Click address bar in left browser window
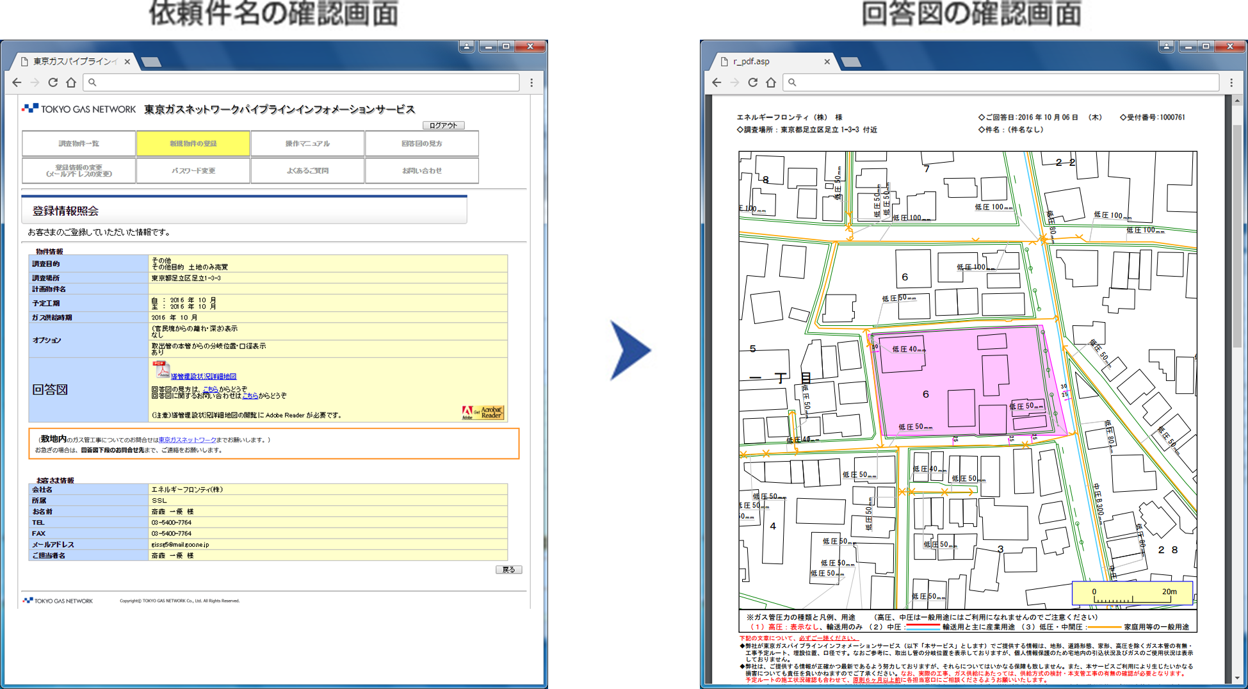The height and width of the screenshot is (689, 1248). [x=301, y=83]
